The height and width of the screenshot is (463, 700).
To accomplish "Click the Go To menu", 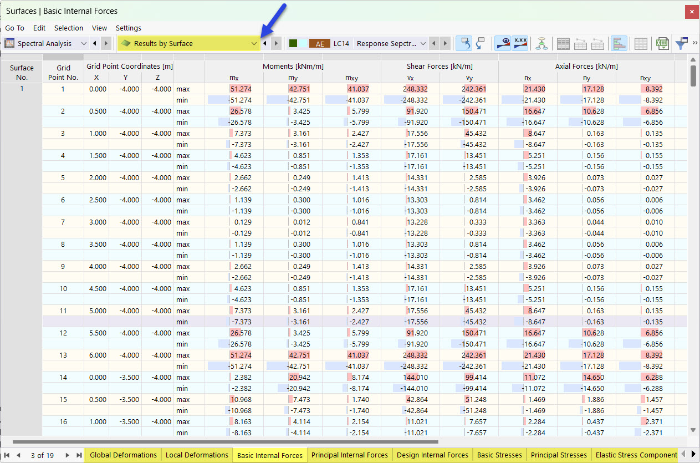I will (14, 28).
